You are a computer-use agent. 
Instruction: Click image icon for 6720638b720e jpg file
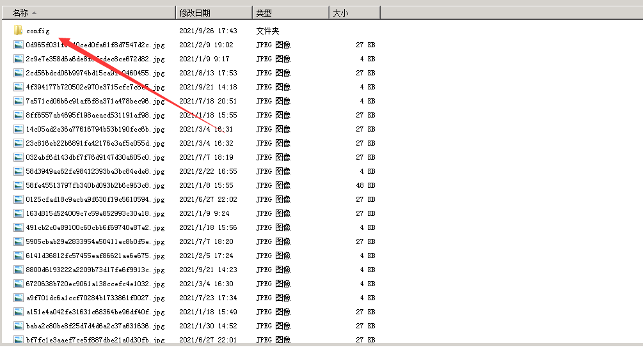point(19,284)
